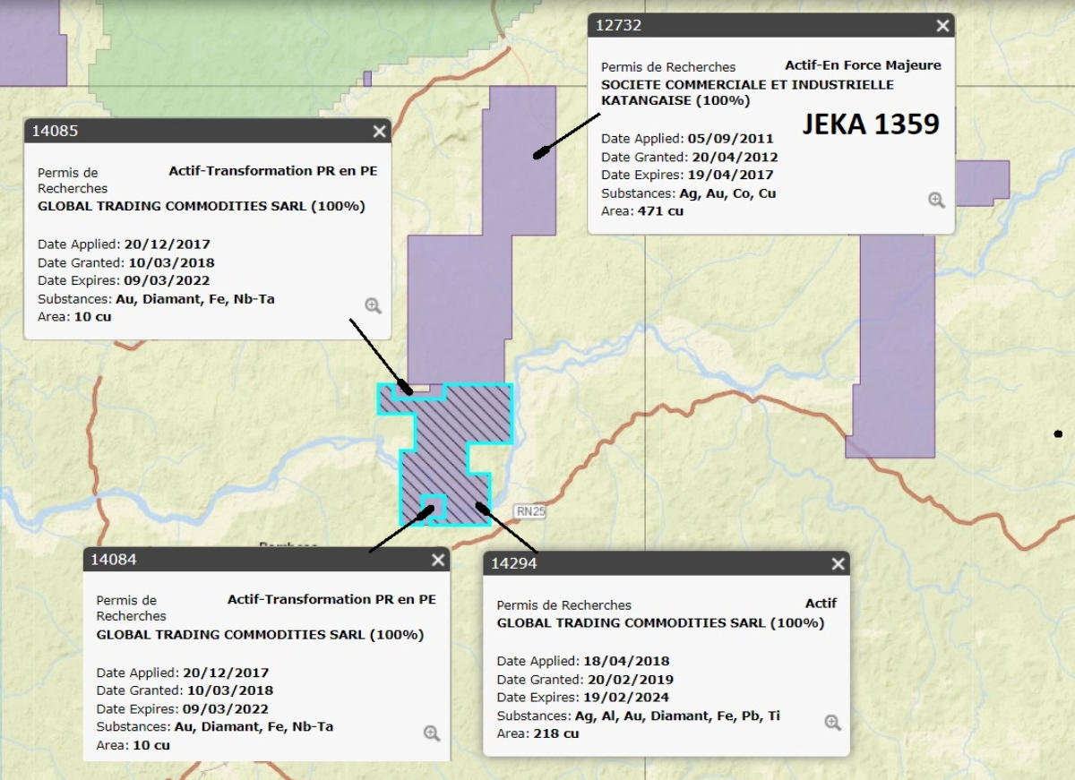1075x780 pixels.
Task: Click the black dot marker on the right of the map
Action: pyautogui.click(x=1058, y=434)
